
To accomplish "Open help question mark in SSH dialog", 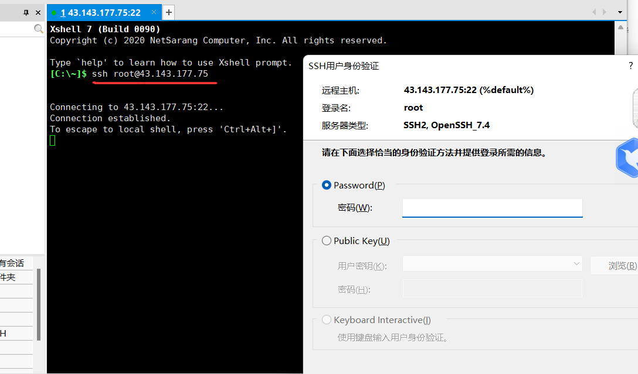I will click(631, 66).
